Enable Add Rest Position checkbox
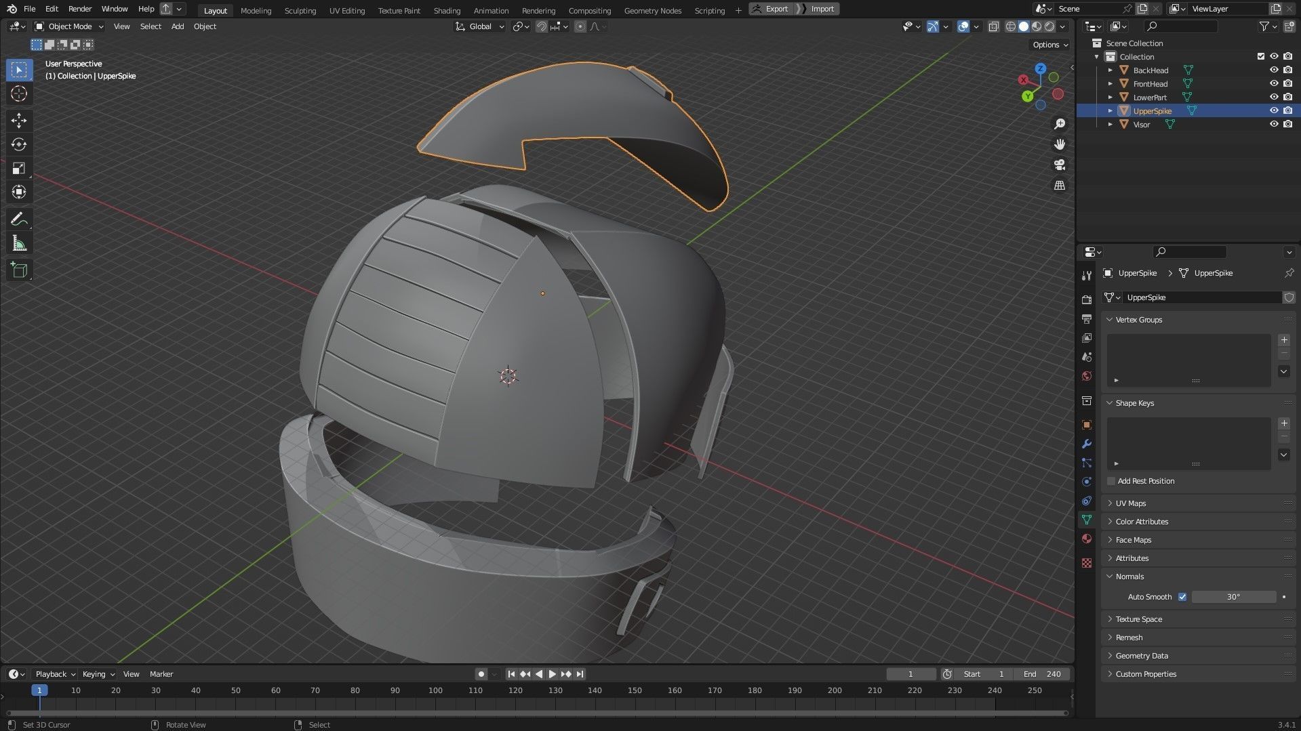The height and width of the screenshot is (731, 1301). click(1111, 481)
